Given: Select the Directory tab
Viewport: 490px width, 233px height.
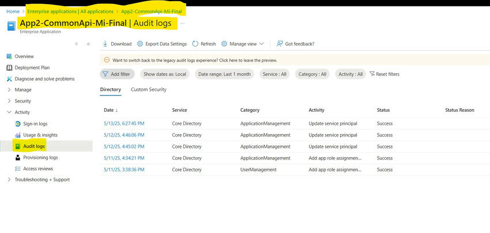Looking at the screenshot, I should (x=110, y=90).
